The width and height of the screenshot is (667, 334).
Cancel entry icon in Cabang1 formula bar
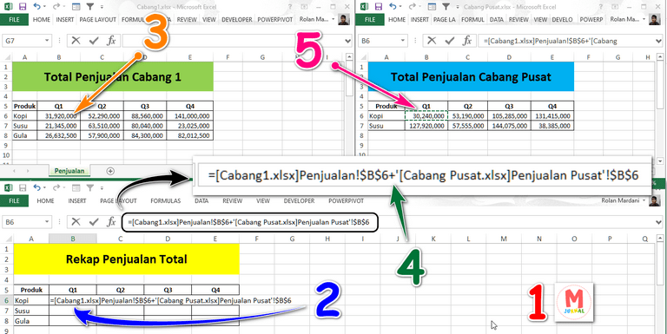click(76, 41)
